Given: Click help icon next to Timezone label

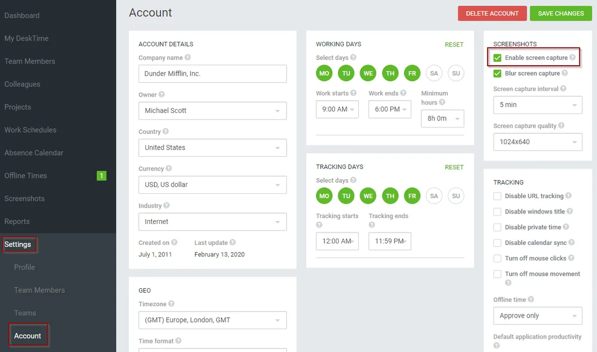Looking at the screenshot, I should coord(171,304).
